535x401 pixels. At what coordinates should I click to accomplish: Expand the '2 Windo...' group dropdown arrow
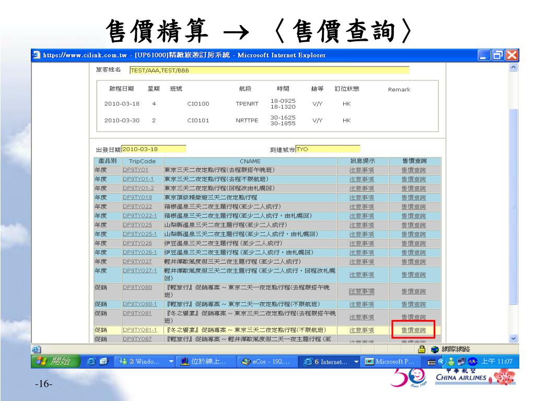click(171, 361)
